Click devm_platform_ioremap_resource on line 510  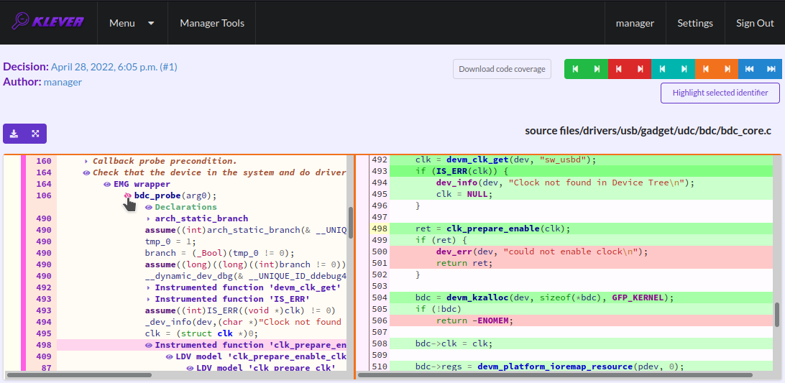(x=555, y=367)
